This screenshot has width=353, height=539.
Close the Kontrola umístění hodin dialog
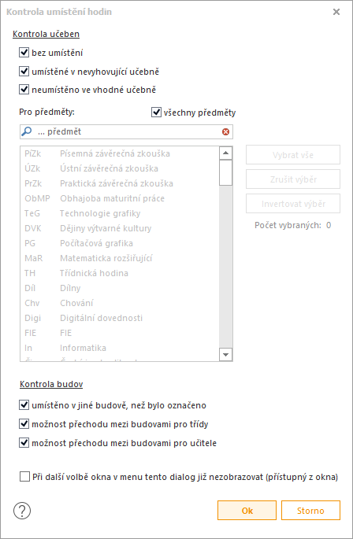pyautogui.click(x=336, y=12)
